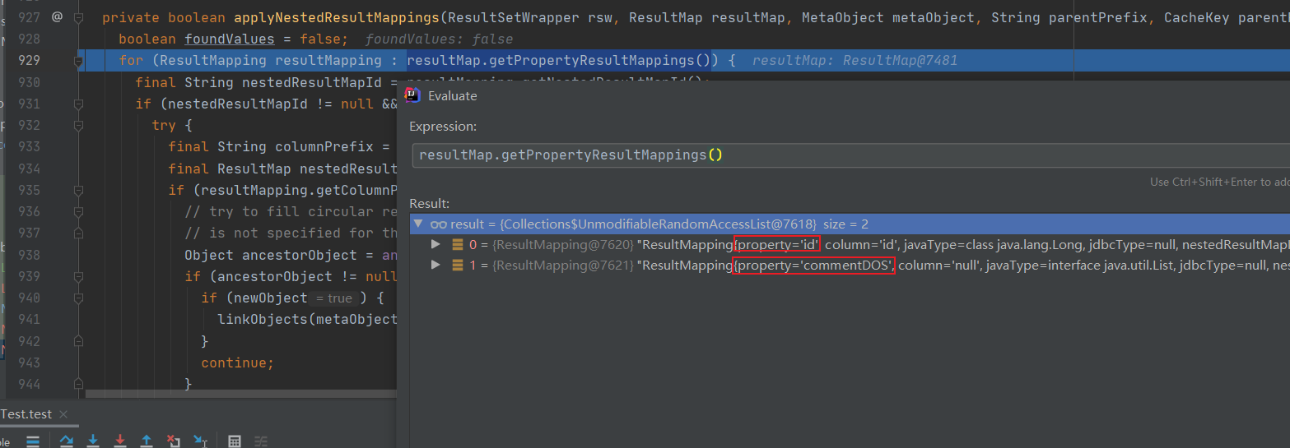Click 'javaType=class java.lang.Long' in result 0
The width and height of the screenshot is (1290, 448).
991,244
